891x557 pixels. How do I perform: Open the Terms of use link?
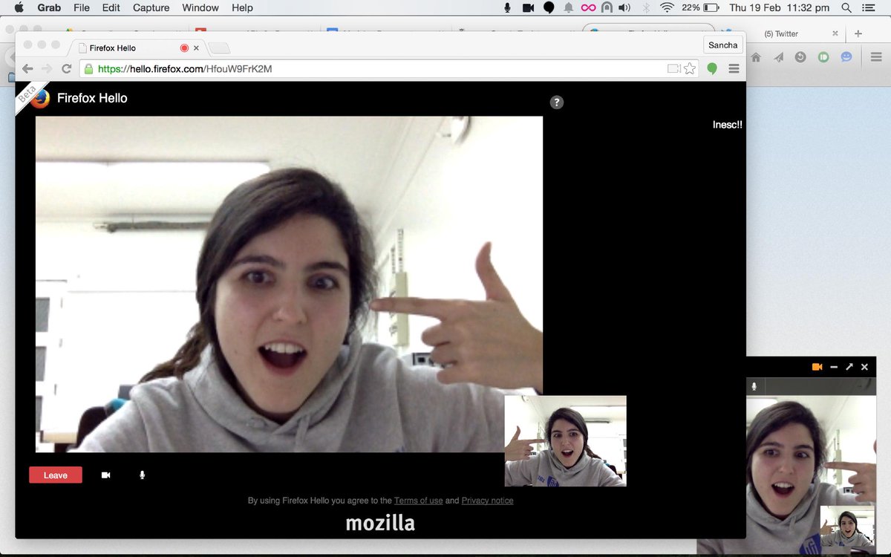(419, 501)
